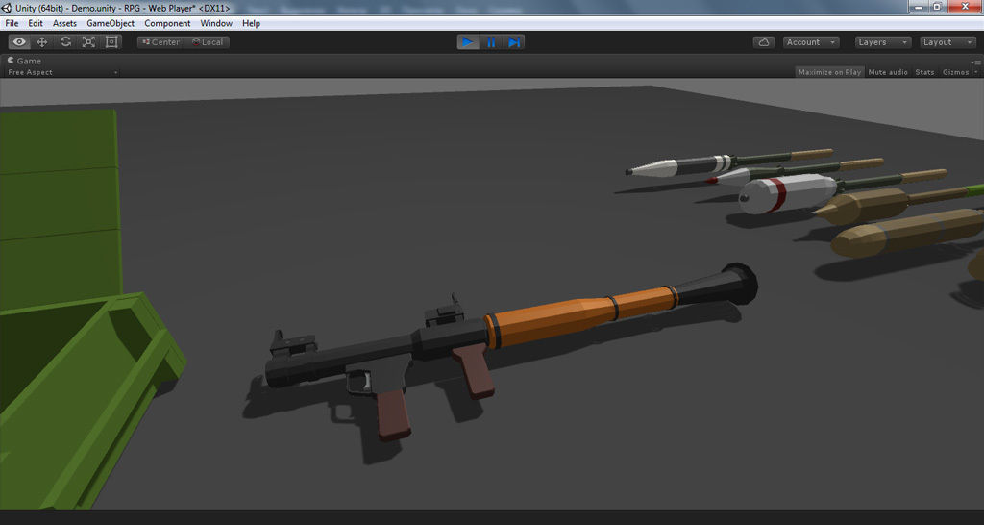
Task: Select the Rect transform tool
Action: tap(111, 42)
